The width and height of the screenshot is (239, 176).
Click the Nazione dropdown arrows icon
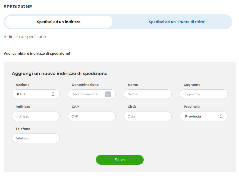pyautogui.click(x=53, y=94)
